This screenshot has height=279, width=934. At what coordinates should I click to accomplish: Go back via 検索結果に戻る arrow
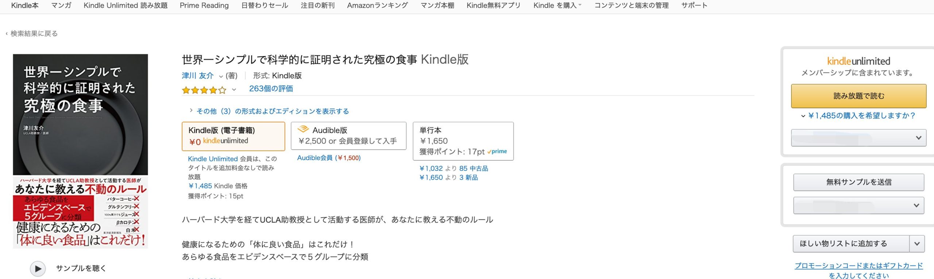tap(7, 34)
